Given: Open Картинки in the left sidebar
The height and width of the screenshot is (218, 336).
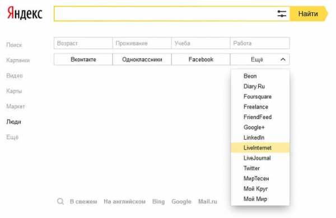Looking at the screenshot, I should pos(18,60).
